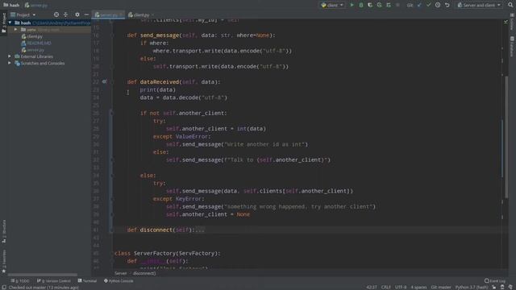Click the Git: master branch widget

(441, 288)
